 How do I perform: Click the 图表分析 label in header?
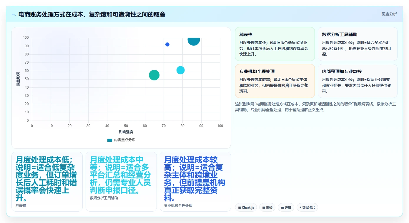pyautogui.click(x=389, y=14)
